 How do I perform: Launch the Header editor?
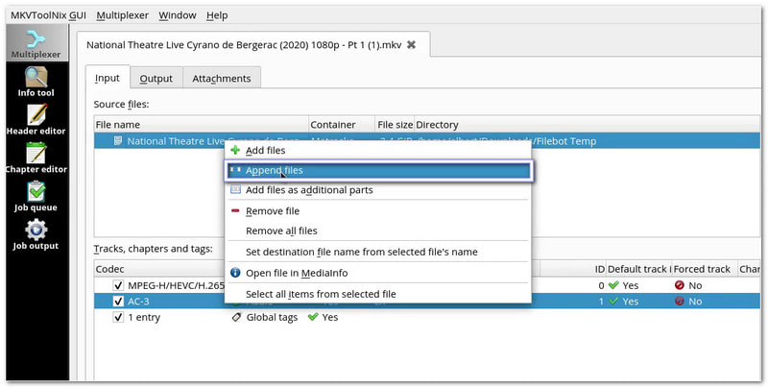[x=36, y=119]
